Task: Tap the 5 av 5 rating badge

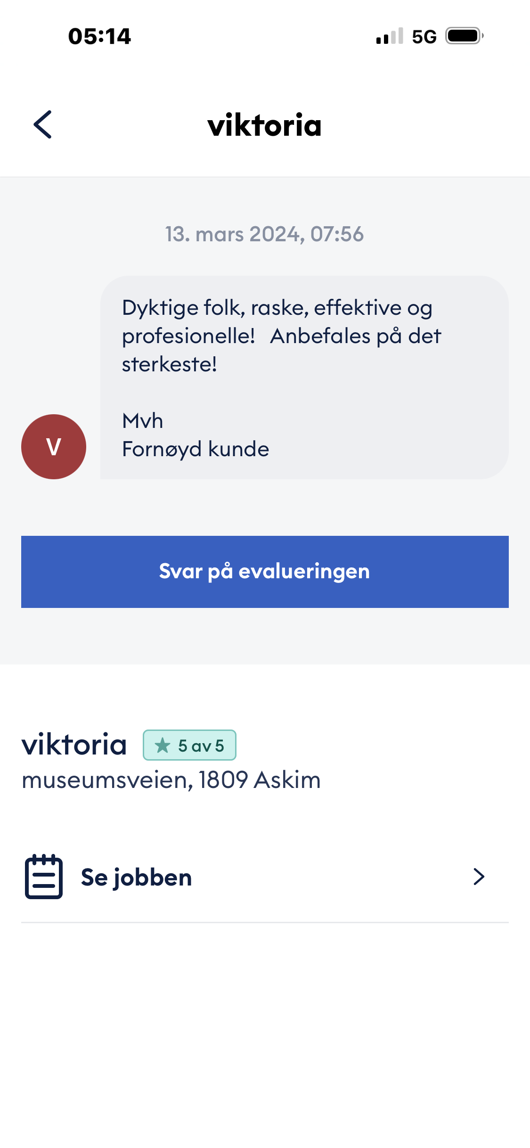Action: click(189, 745)
